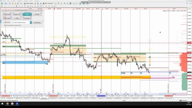
Task: Open the Вид menu
Action: pos(8,1)
